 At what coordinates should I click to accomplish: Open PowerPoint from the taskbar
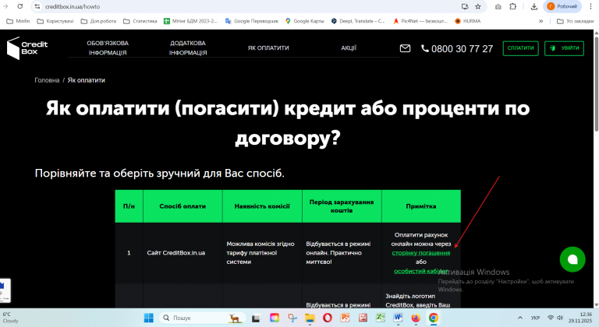click(345, 318)
